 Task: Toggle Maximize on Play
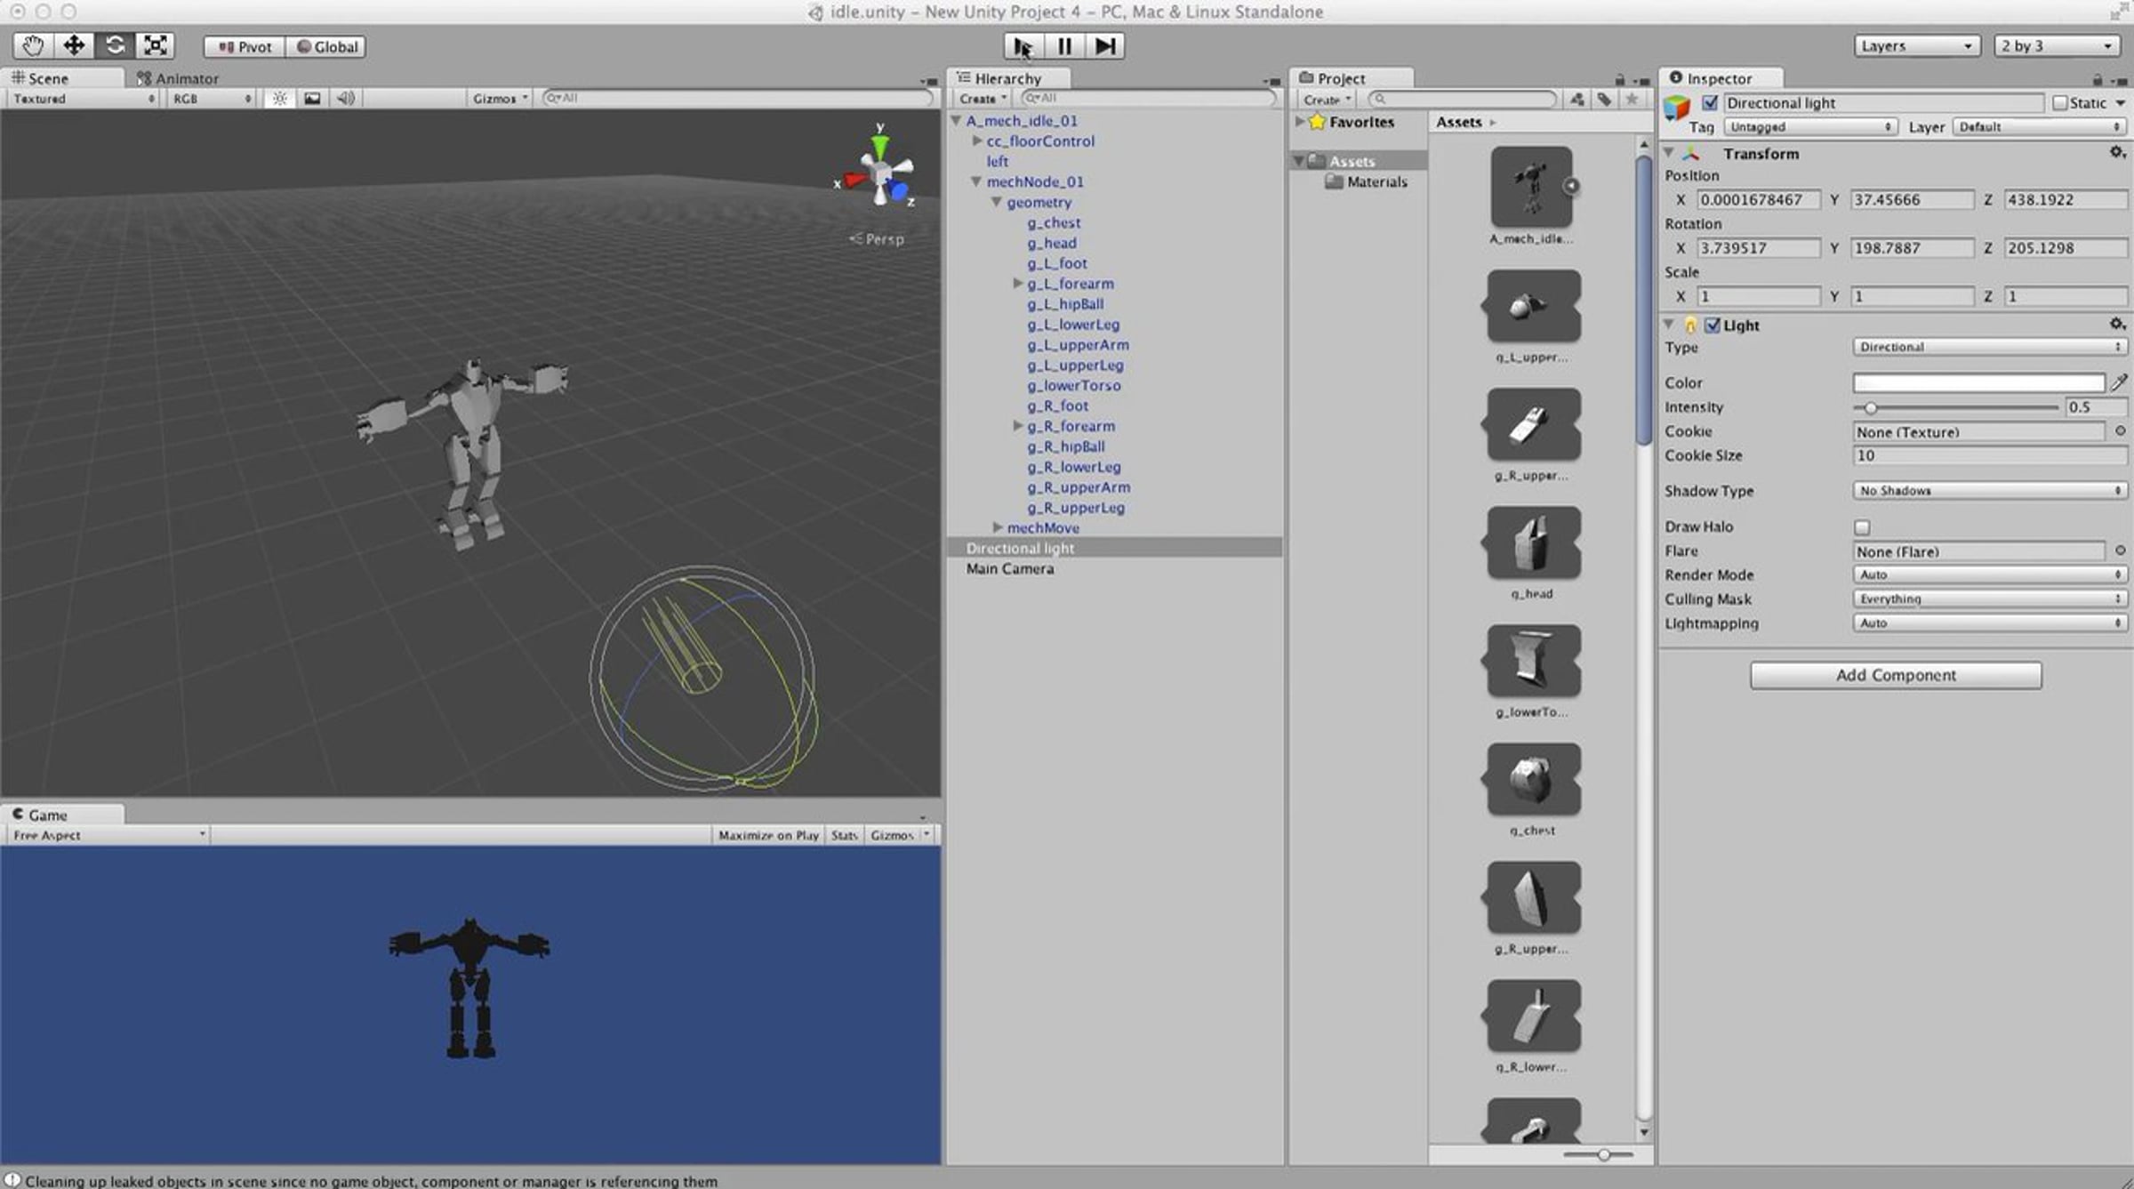(768, 835)
